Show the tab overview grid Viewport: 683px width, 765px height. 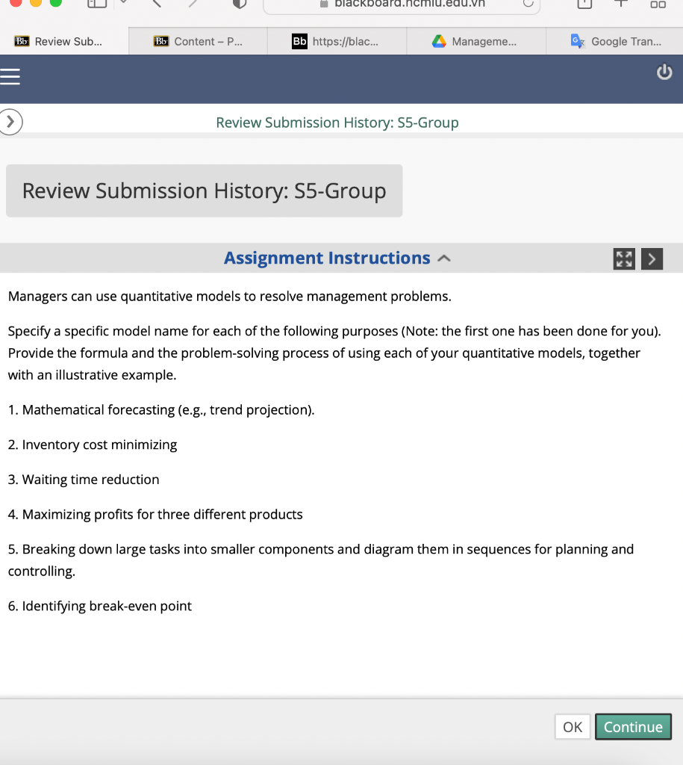(x=658, y=4)
